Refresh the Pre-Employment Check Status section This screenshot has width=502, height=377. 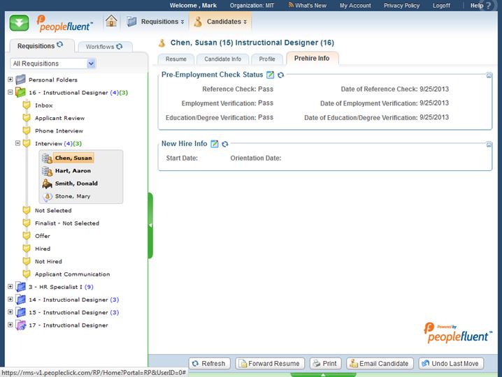(x=280, y=75)
